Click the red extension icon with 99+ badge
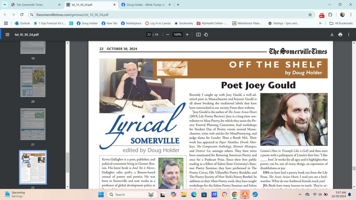This screenshot has width=356, height=200. click(322, 15)
